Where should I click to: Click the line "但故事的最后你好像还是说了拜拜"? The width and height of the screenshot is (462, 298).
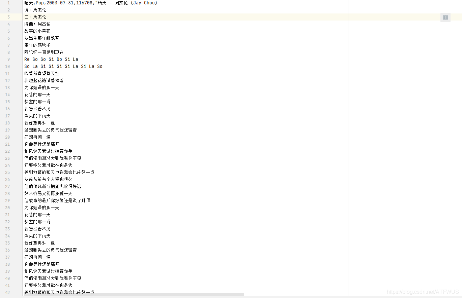[x=57, y=200]
